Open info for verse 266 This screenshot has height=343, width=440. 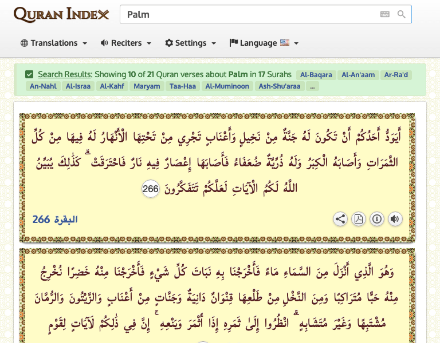(376, 219)
